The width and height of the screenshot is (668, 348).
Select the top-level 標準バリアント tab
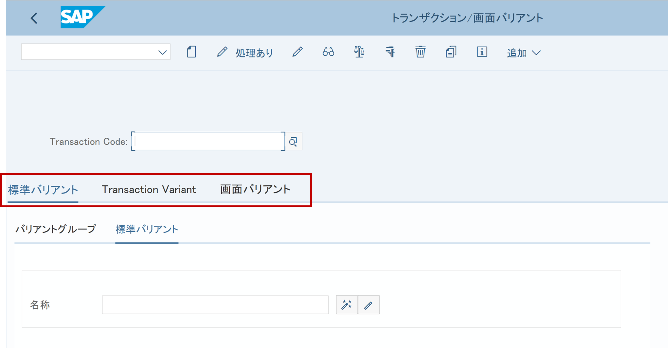pyautogui.click(x=43, y=190)
